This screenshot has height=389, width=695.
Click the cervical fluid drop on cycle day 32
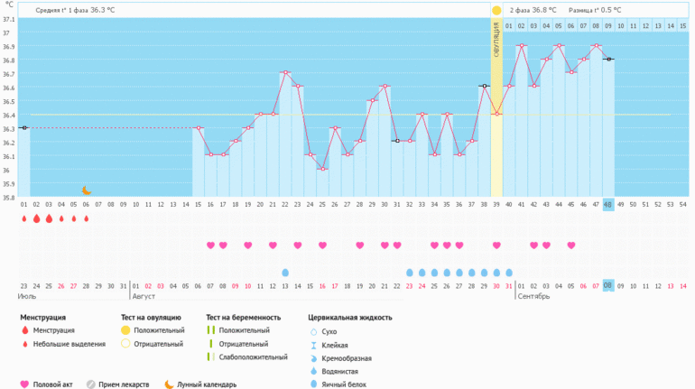(410, 272)
